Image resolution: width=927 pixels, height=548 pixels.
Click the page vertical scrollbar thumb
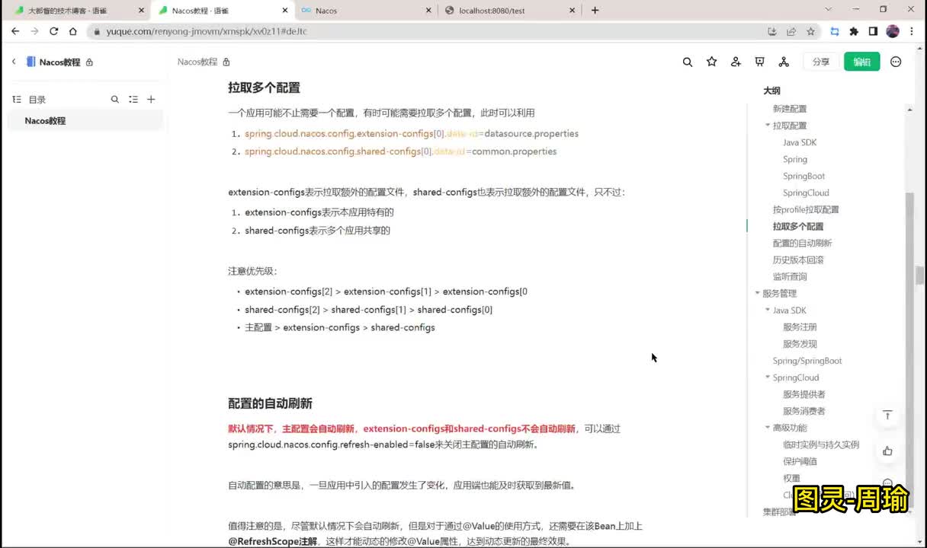(920, 275)
